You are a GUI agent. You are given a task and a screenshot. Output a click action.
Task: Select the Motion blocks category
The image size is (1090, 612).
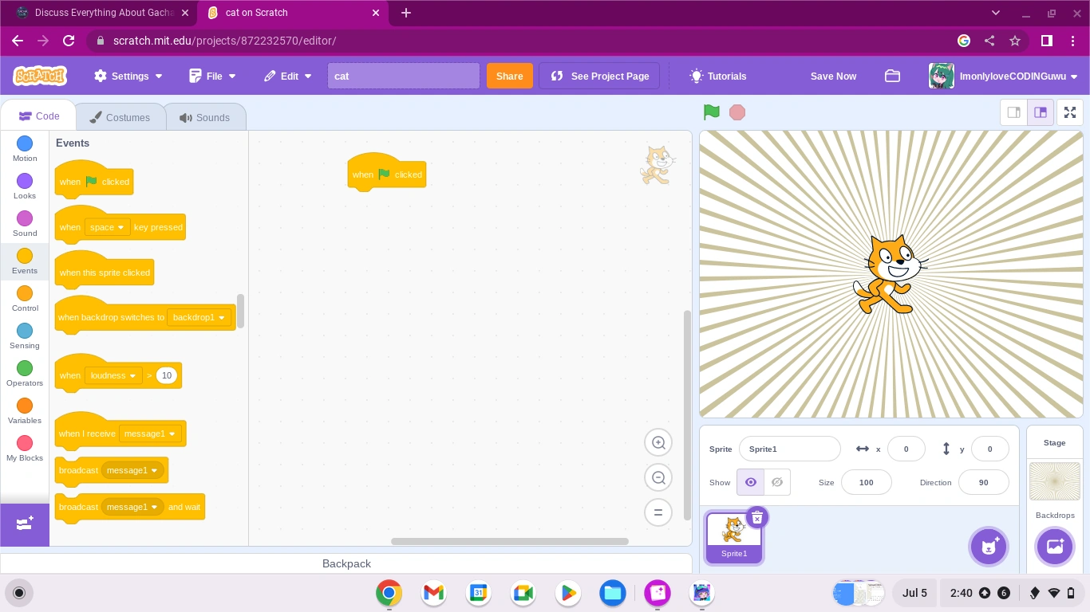pyautogui.click(x=24, y=147)
